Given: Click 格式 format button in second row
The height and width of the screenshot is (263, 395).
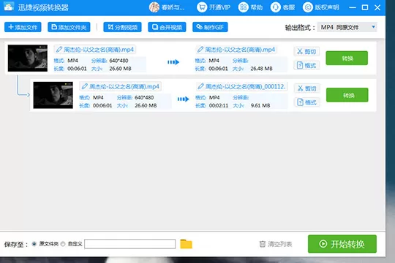Looking at the screenshot, I should coord(306,102).
